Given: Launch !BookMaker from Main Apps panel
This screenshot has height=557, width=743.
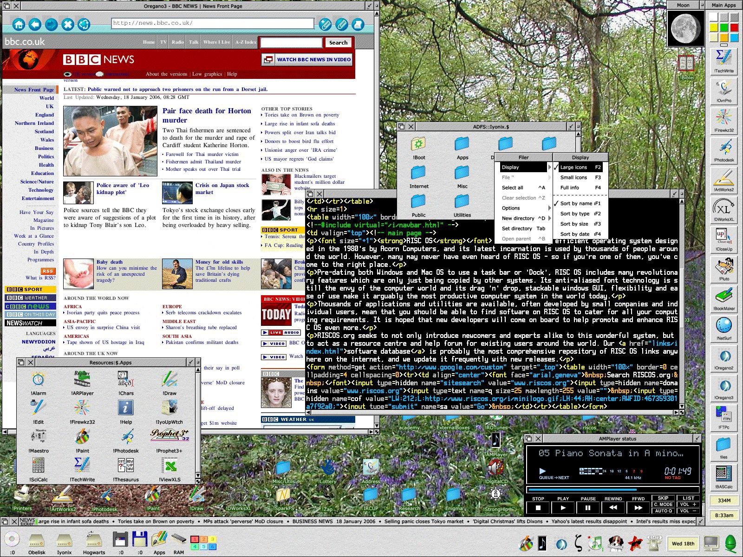Looking at the screenshot, I should pos(724,299).
